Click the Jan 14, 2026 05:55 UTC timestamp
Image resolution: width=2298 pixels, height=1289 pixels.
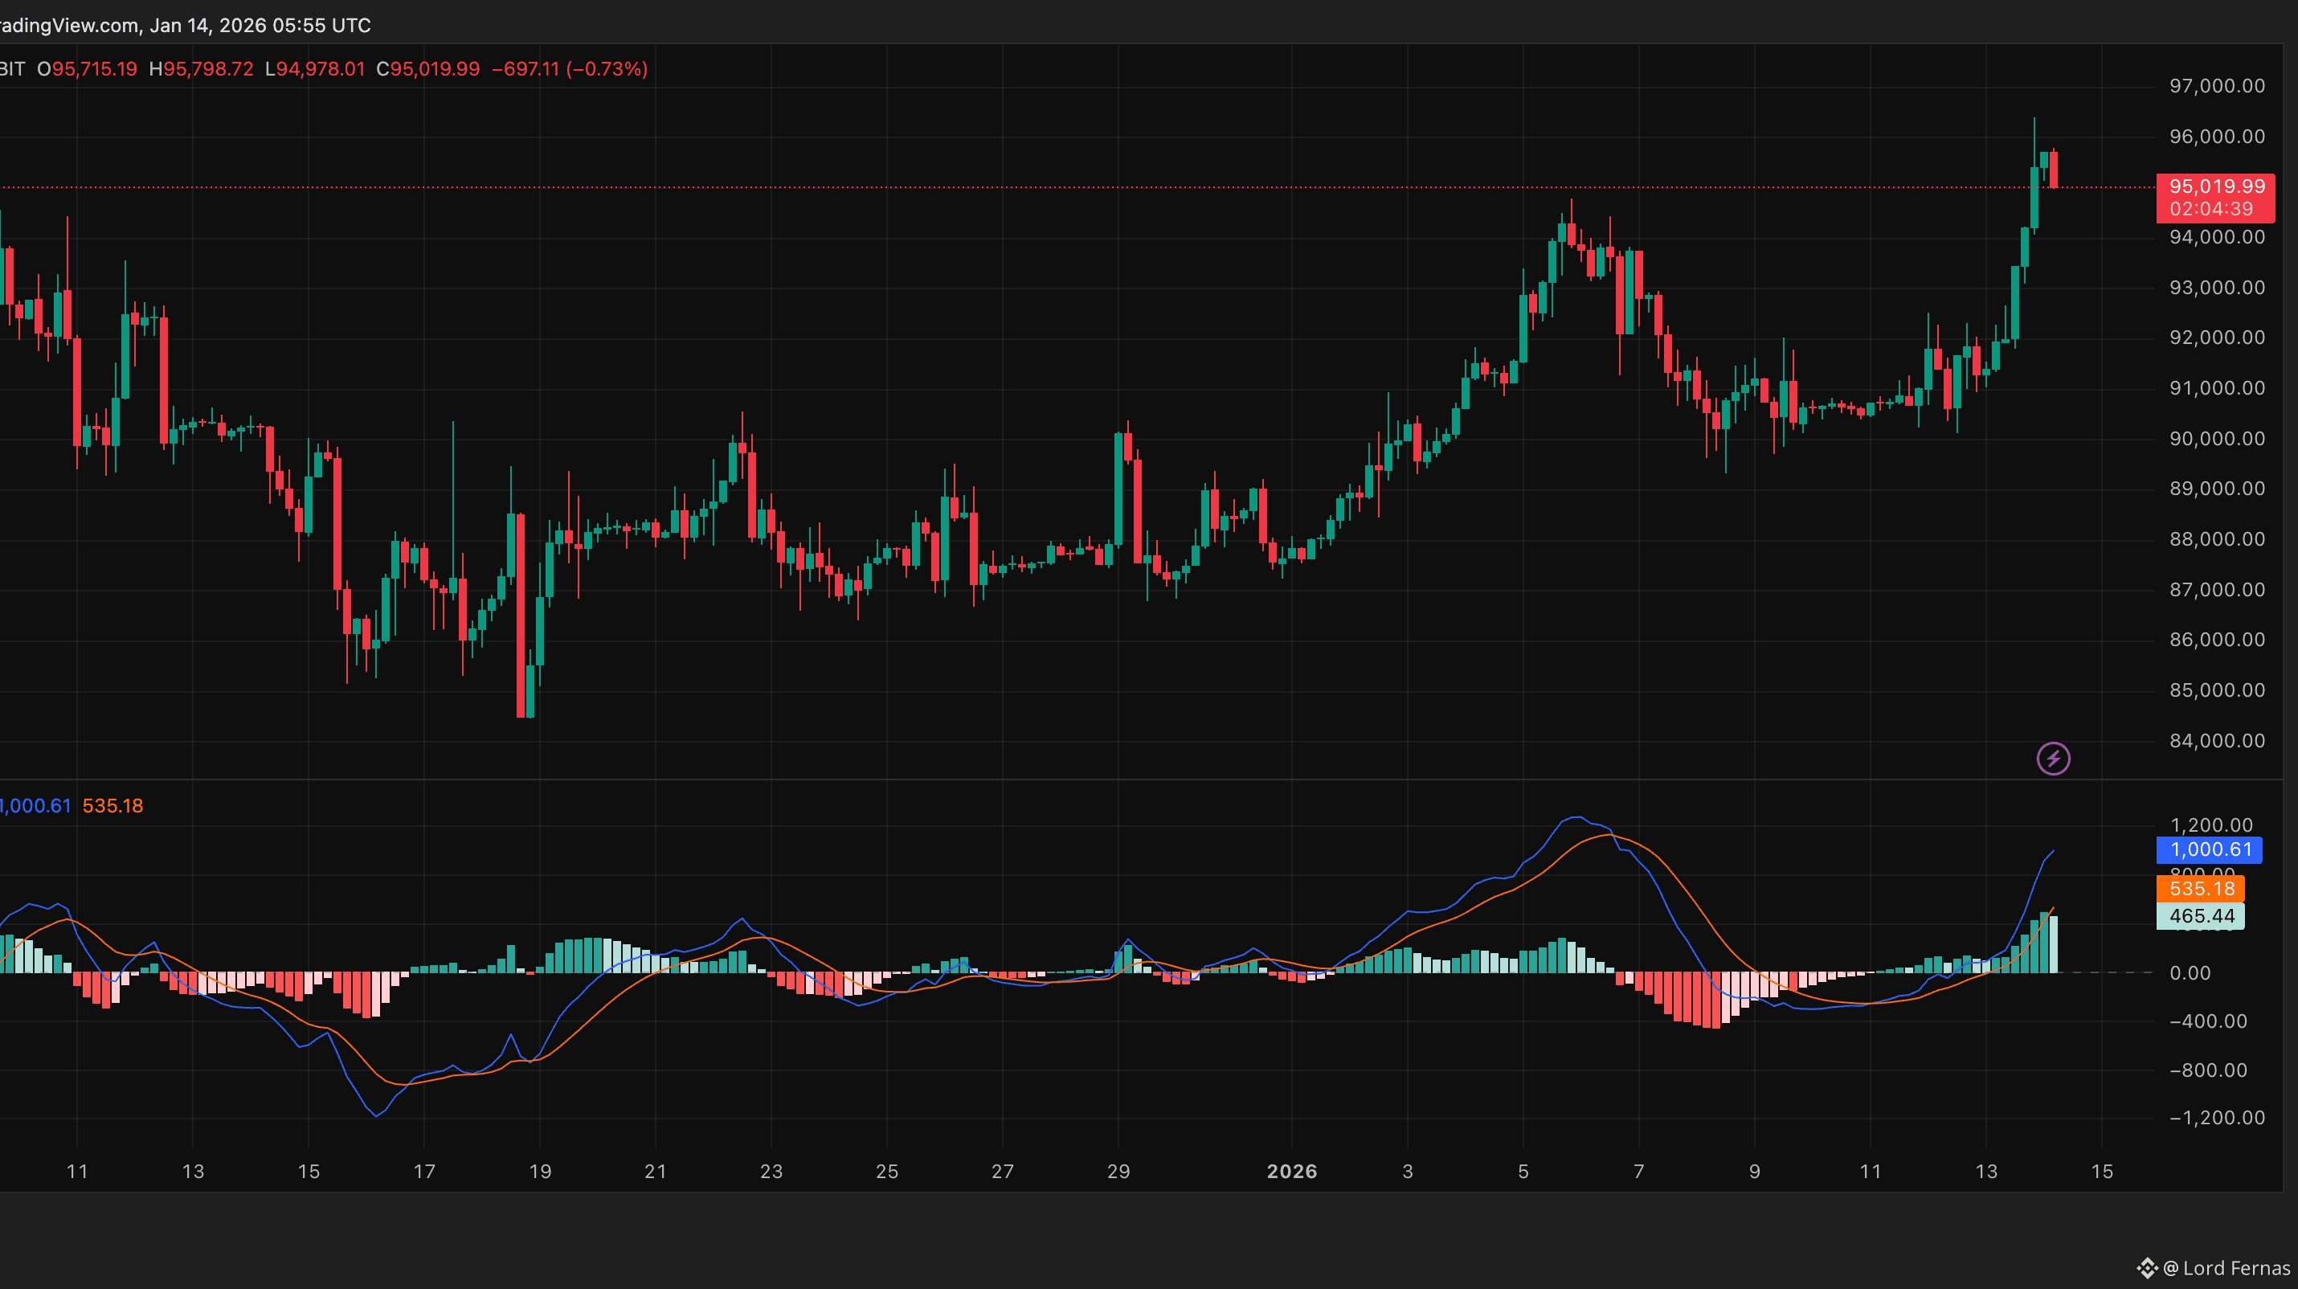[x=260, y=25]
